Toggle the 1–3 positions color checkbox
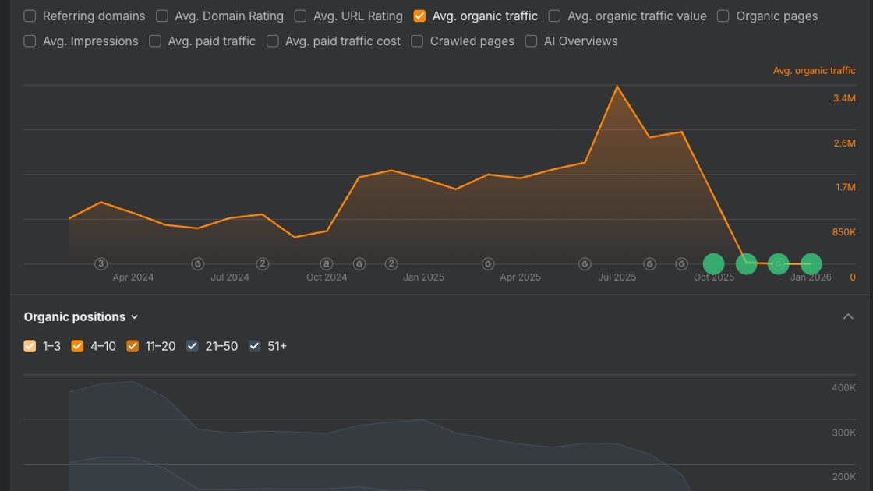The height and width of the screenshot is (491, 873). [x=30, y=346]
